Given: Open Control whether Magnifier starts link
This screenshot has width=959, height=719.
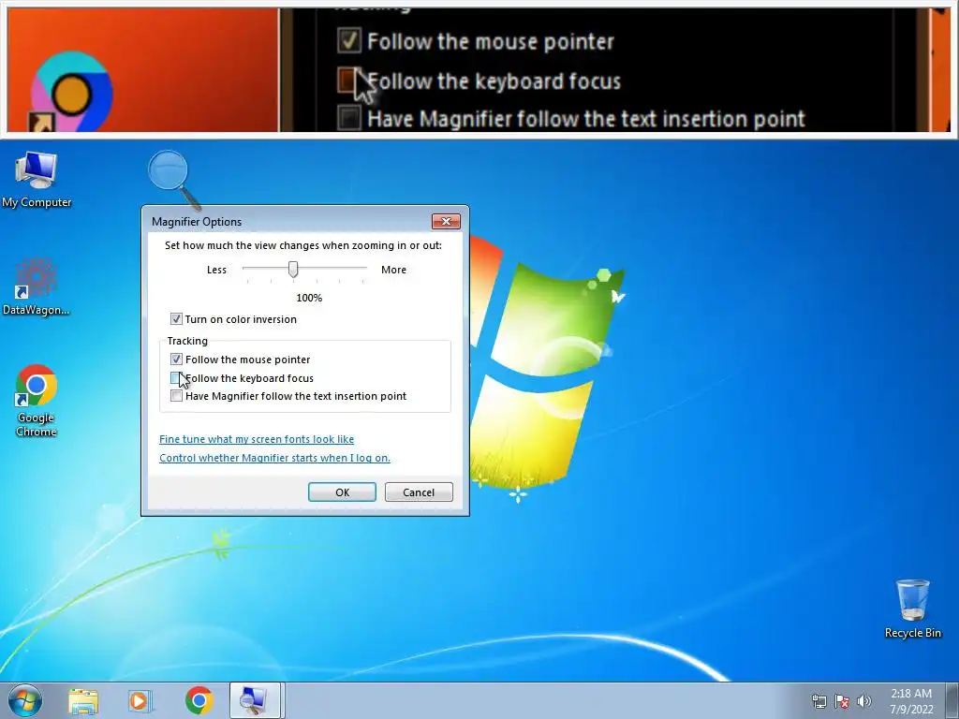Looking at the screenshot, I should [x=274, y=458].
